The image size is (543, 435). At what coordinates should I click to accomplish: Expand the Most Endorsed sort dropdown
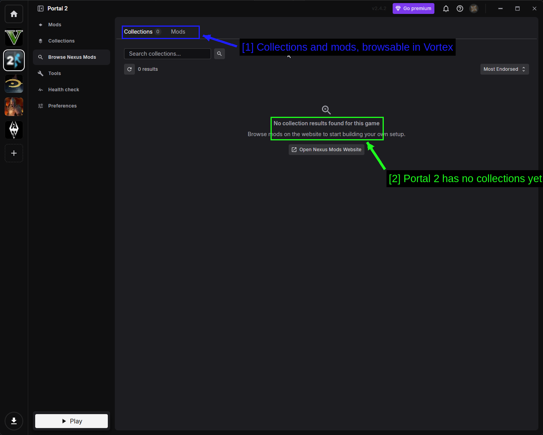(x=505, y=69)
